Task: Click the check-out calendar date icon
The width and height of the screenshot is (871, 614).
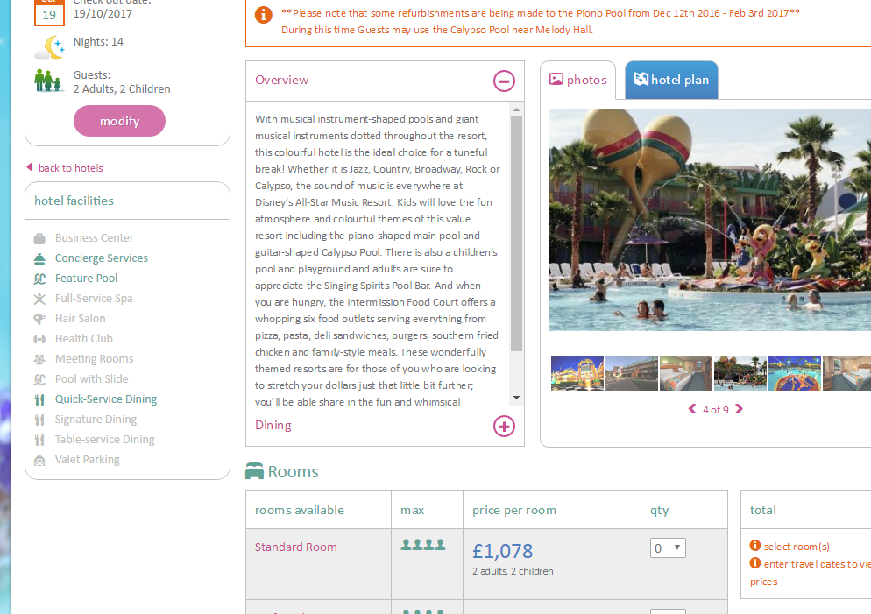Action: coord(49,11)
